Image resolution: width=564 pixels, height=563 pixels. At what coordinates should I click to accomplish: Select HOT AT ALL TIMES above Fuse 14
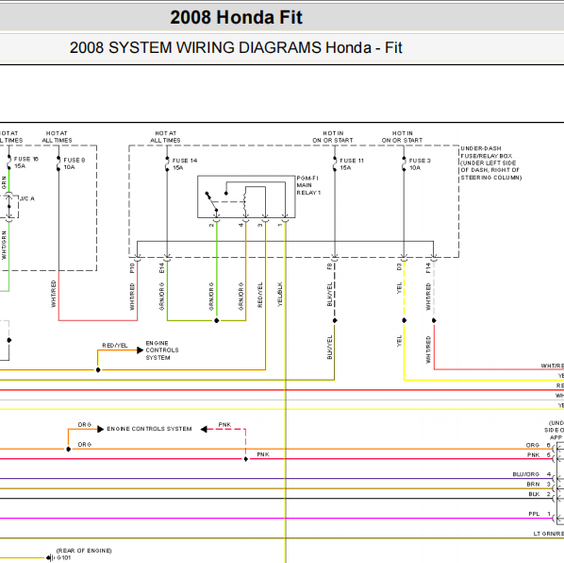click(165, 137)
